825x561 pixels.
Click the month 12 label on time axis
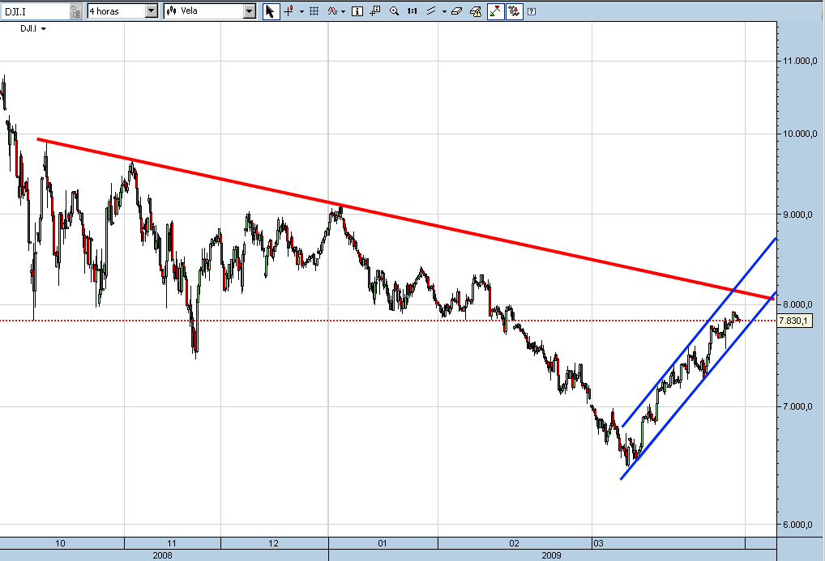(273, 543)
